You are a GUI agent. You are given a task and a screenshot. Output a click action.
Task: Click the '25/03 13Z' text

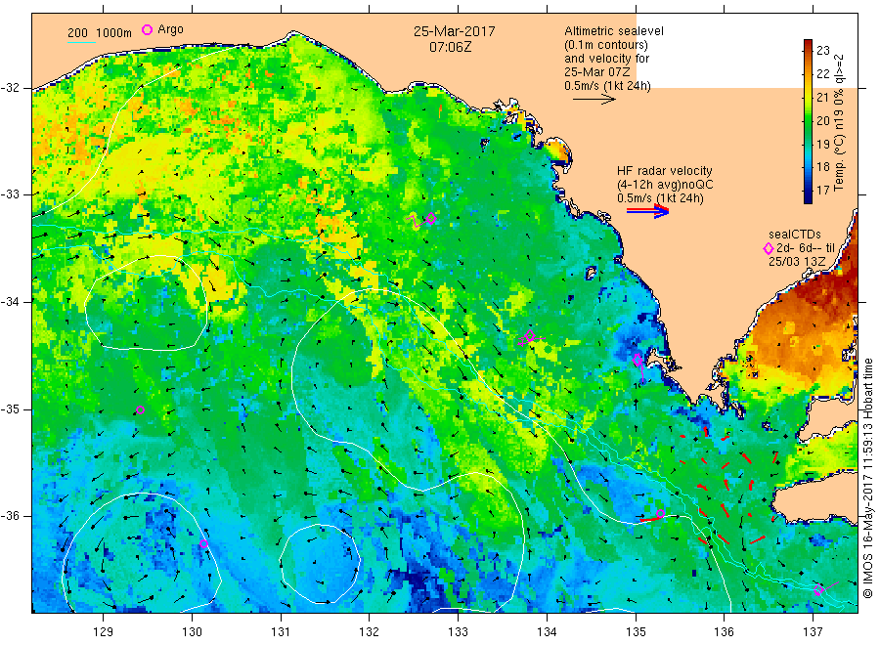pos(797,262)
